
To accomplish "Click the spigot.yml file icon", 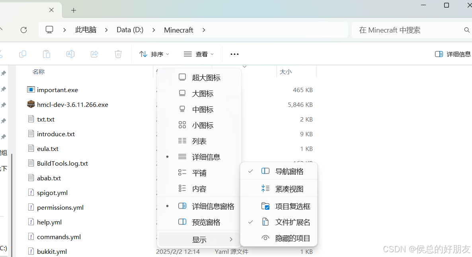I will coord(31,192).
